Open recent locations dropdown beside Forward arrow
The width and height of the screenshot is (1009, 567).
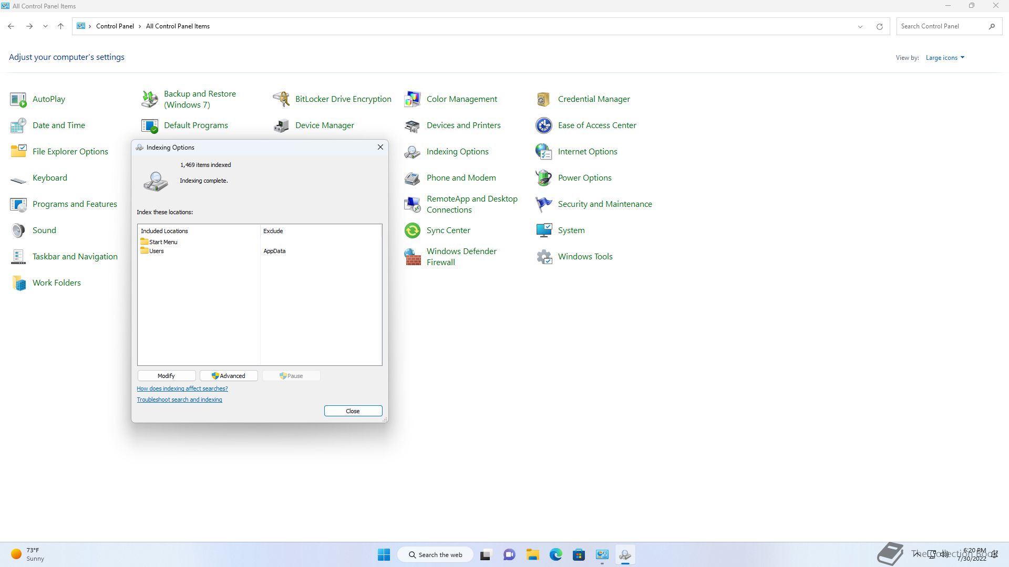pos(45,26)
